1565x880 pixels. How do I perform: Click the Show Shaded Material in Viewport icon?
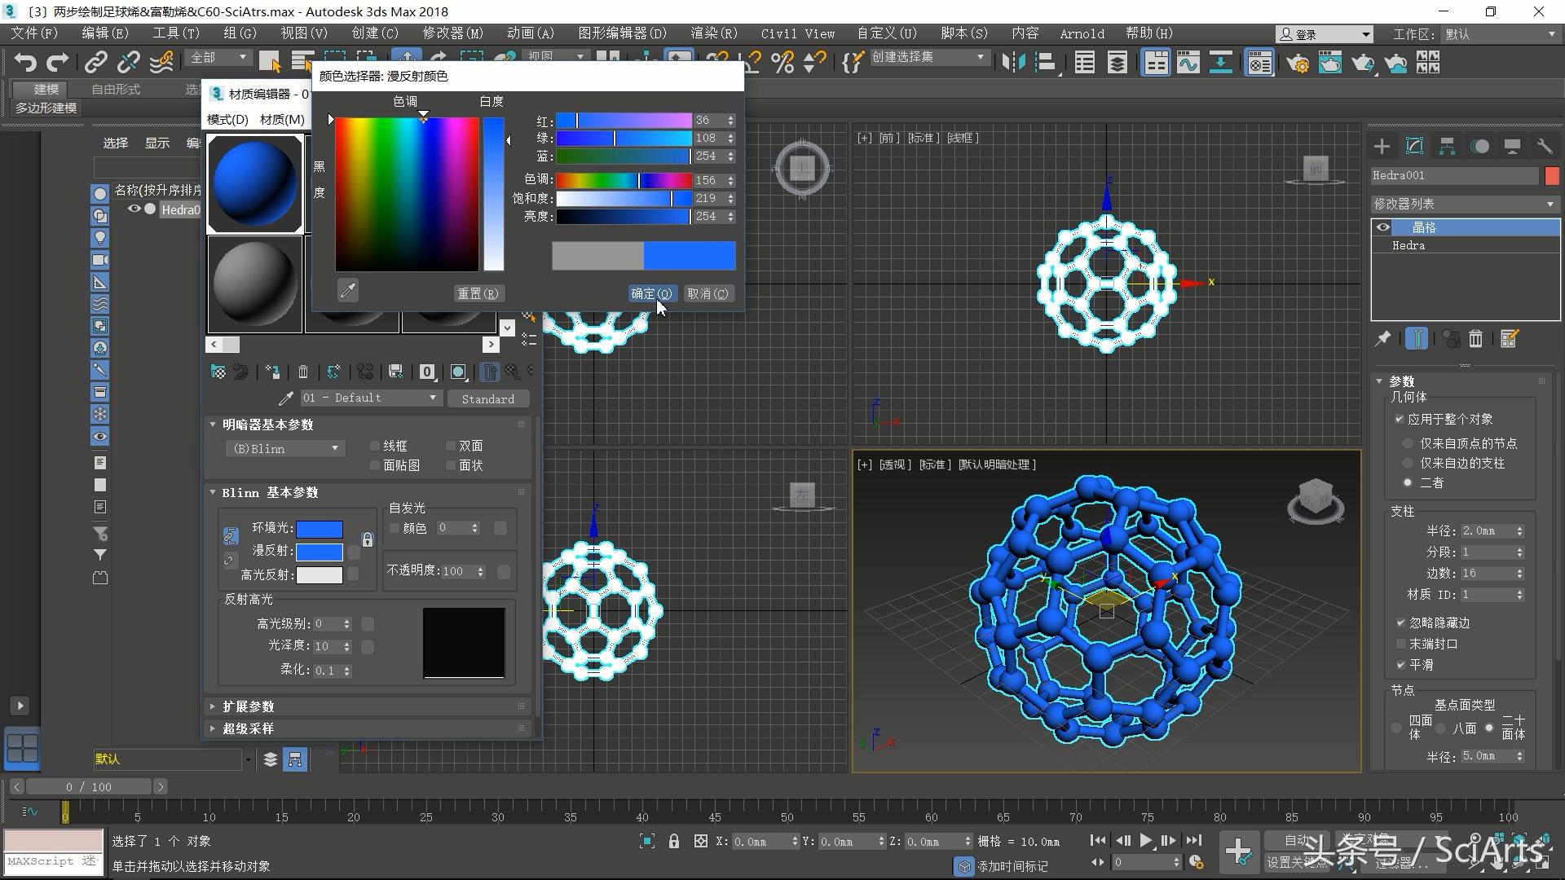tap(458, 372)
